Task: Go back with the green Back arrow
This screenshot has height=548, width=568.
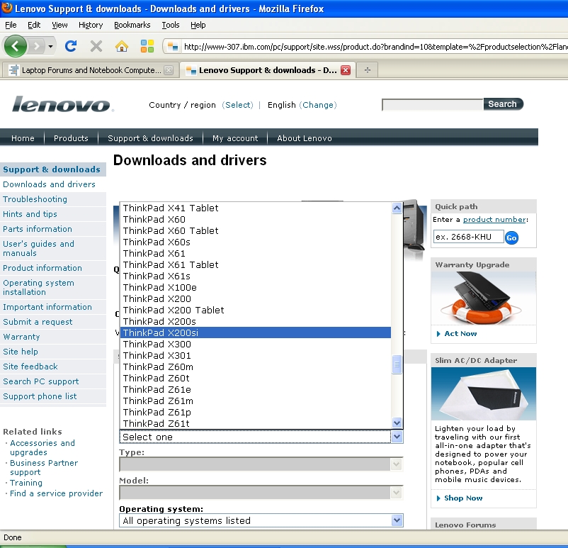Action: (15, 46)
